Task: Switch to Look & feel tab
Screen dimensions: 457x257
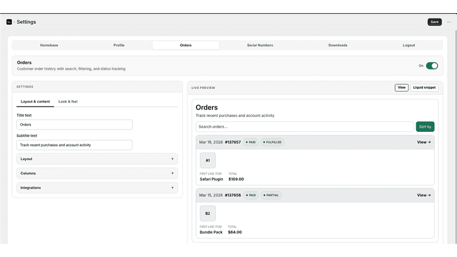Action: click(68, 101)
